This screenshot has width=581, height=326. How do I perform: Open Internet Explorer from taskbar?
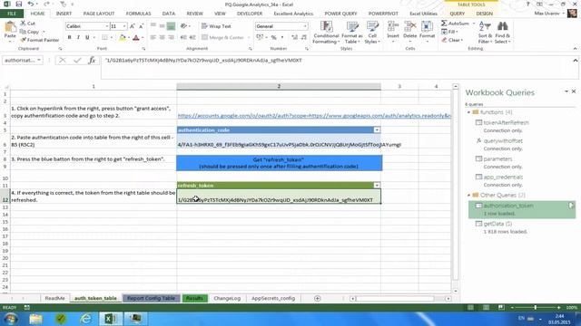pyautogui.click(x=85, y=319)
